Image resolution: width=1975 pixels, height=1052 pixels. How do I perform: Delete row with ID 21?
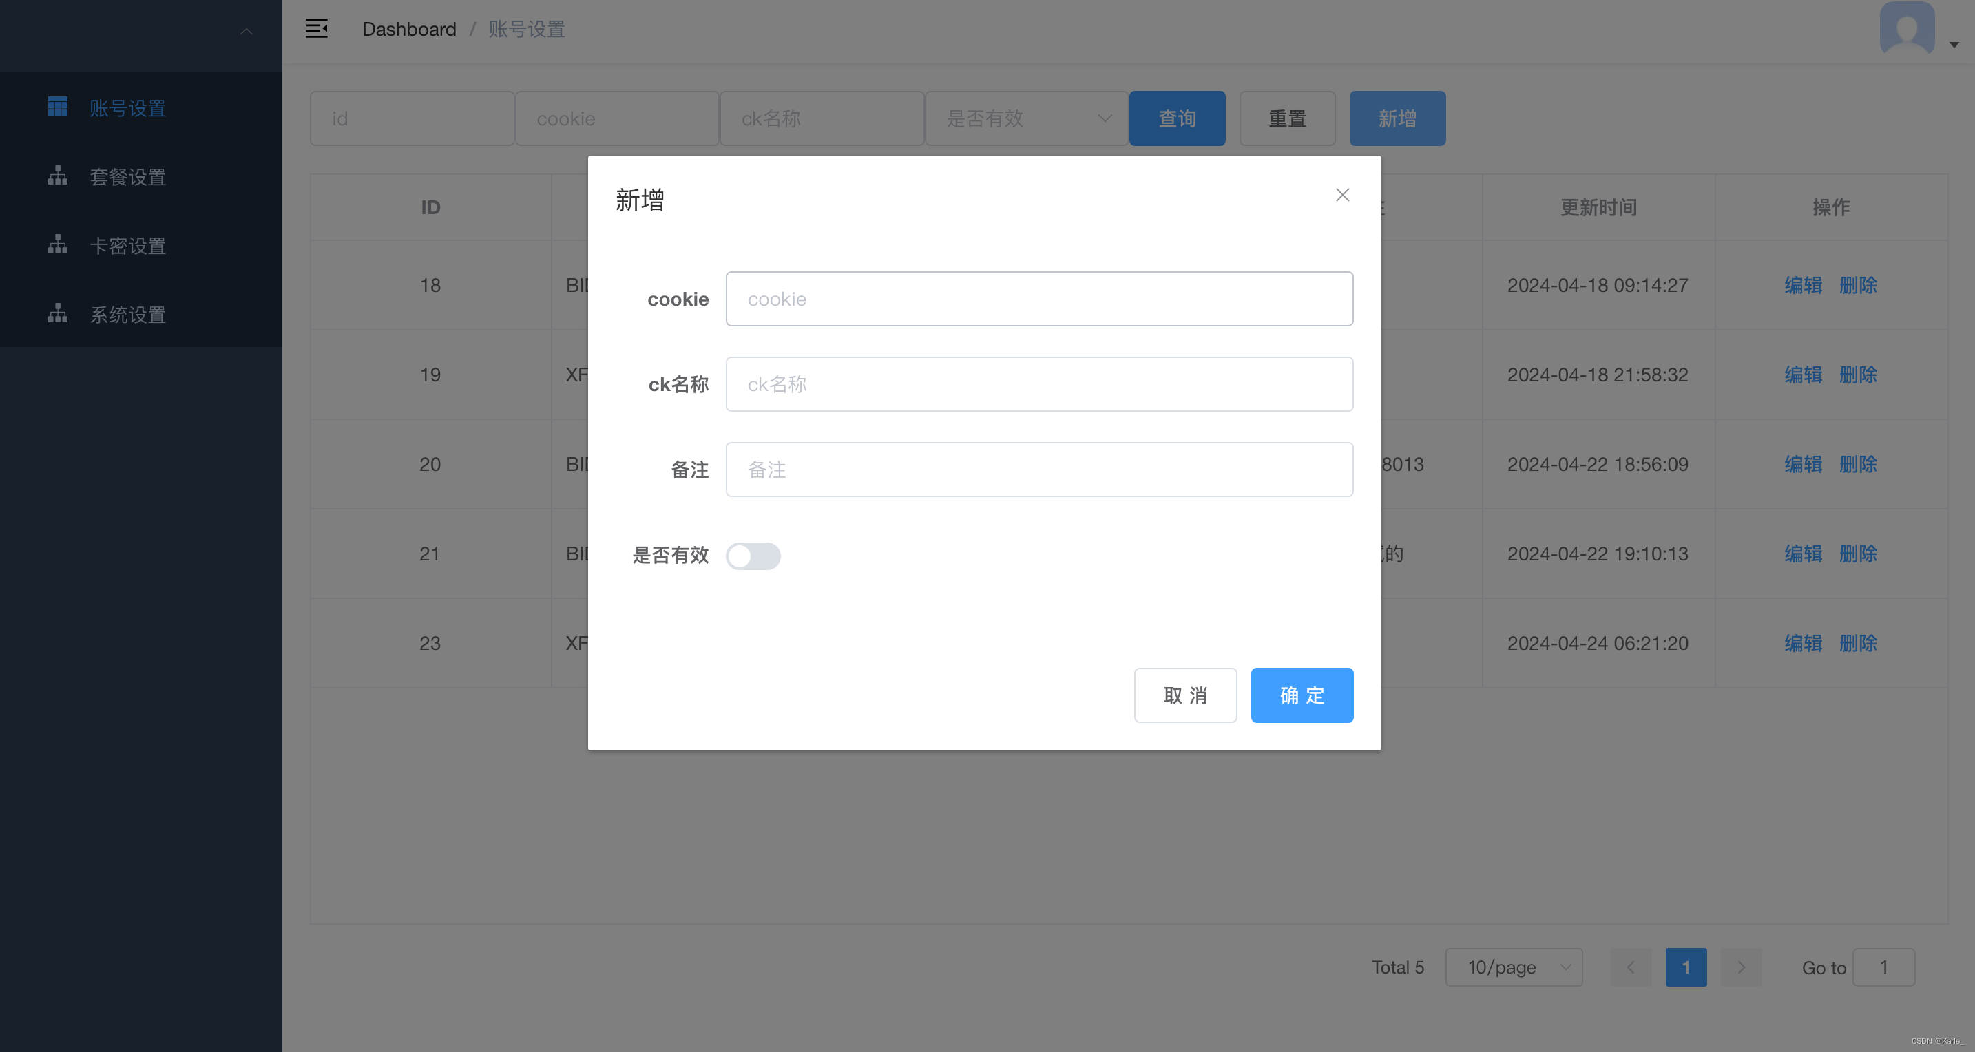click(1858, 554)
